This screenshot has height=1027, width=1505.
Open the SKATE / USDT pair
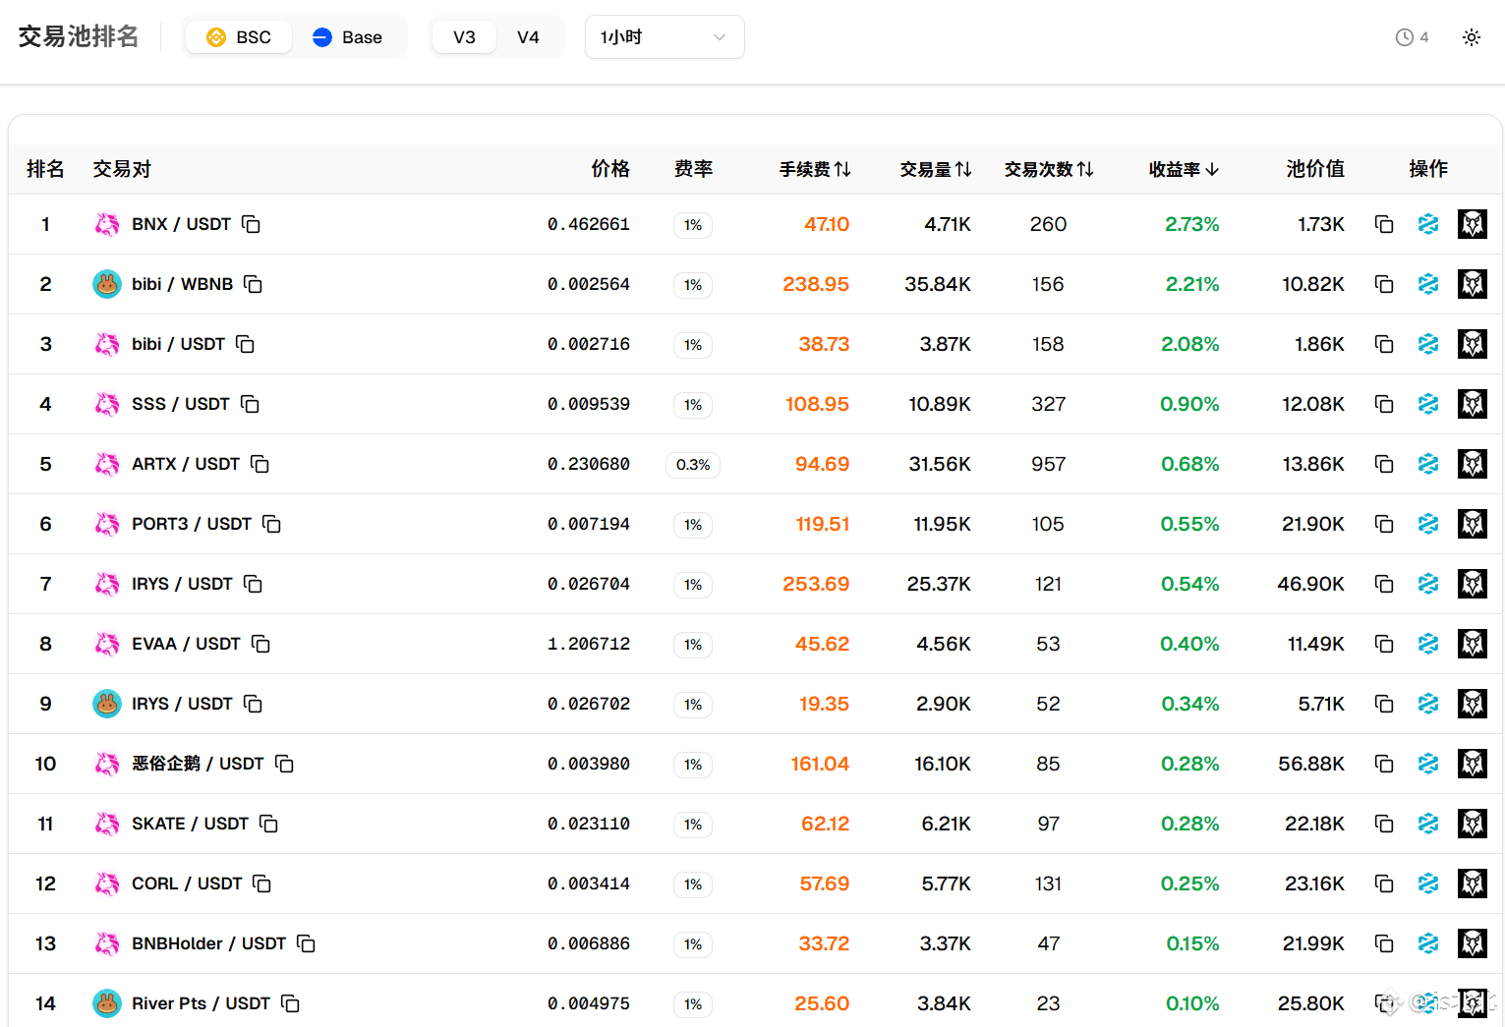pyautogui.click(x=190, y=824)
